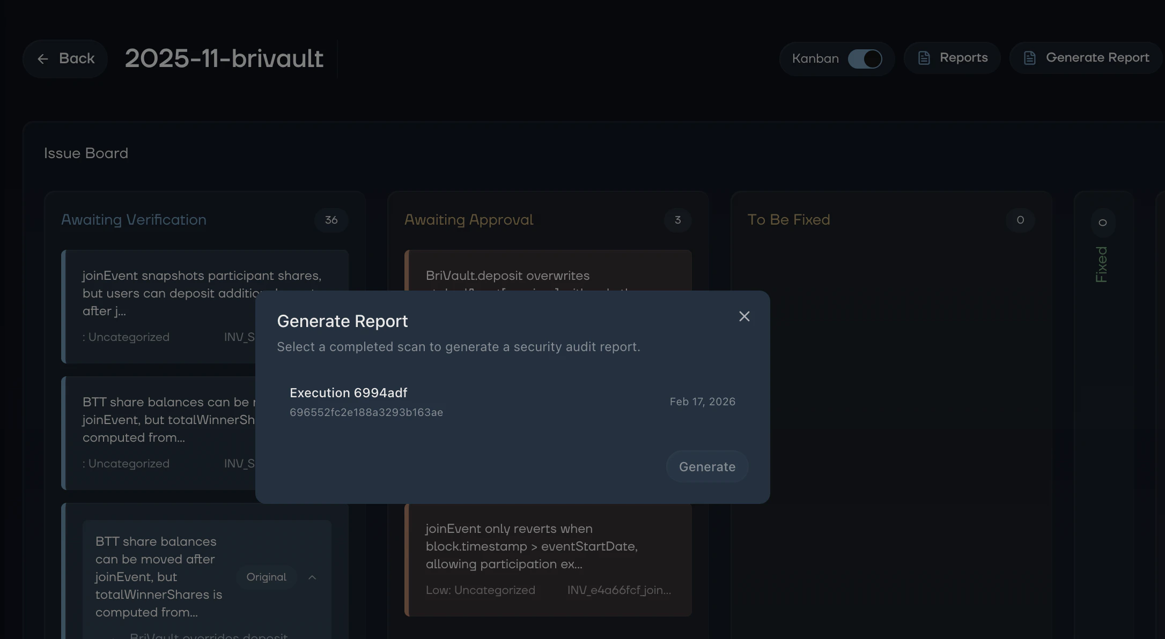1165x639 pixels.
Task: Go back with the Back button
Action: [65, 58]
